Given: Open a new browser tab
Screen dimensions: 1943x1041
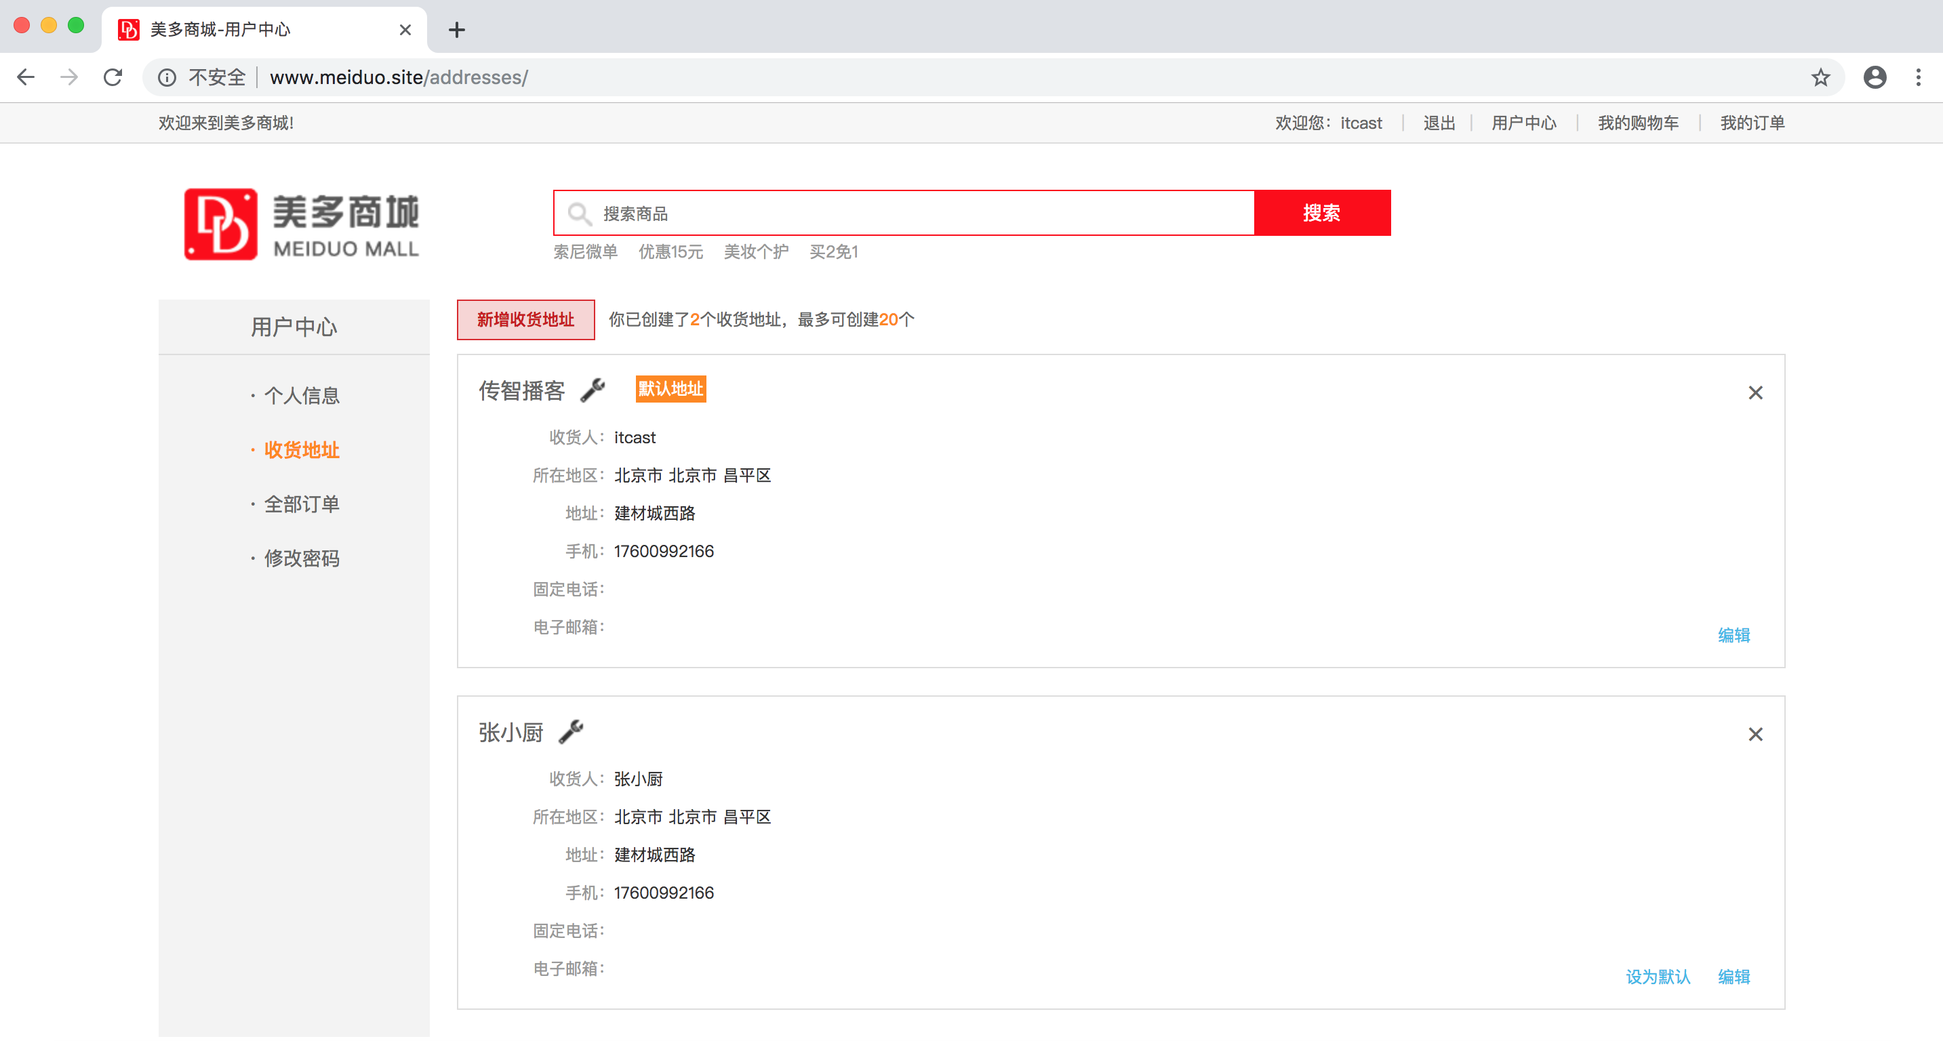Looking at the screenshot, I should (x=456, y=30).
